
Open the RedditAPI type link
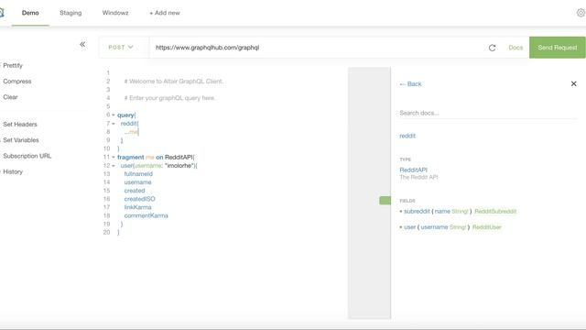[413, 170]
